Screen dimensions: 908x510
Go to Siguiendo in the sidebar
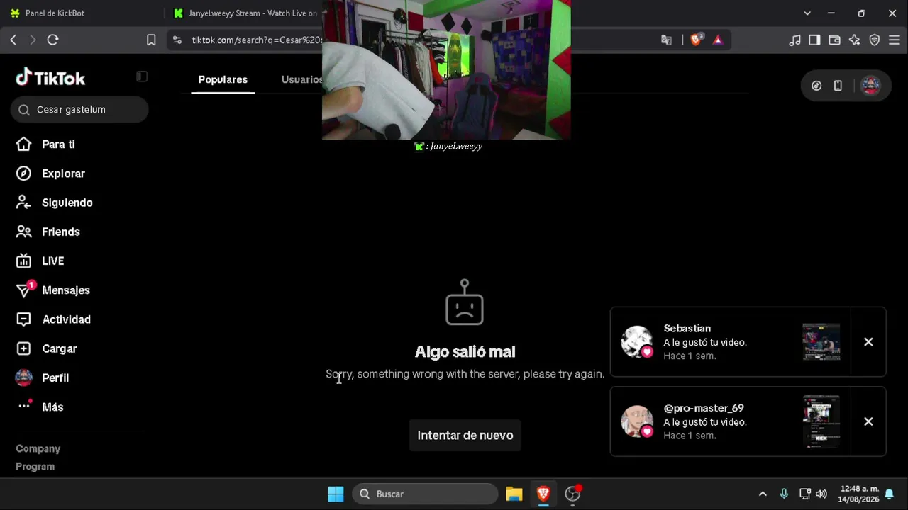tap(67, 203)
